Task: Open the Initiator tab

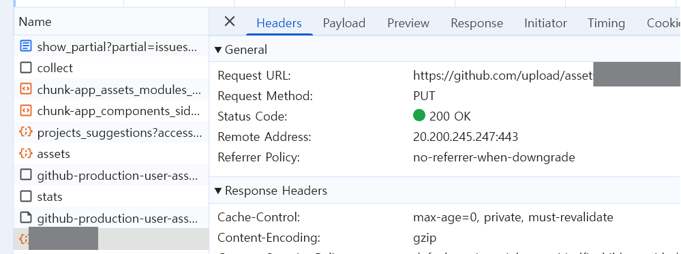Action: [545, 23]
